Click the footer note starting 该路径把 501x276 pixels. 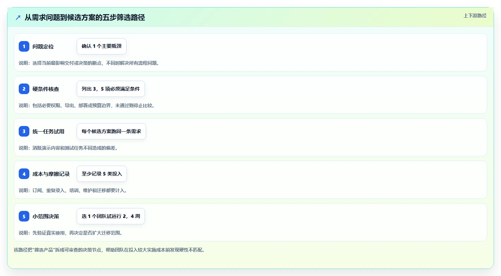coord(109,250)
